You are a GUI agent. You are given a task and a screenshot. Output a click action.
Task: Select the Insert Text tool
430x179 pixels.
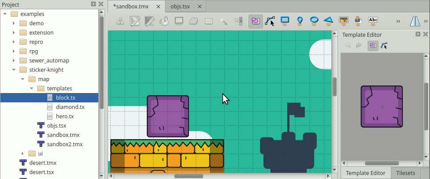coord(374,21)
